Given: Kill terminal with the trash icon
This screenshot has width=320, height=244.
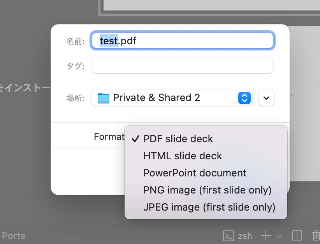Looking at the screenshot, I should click(x=316, y=236).
